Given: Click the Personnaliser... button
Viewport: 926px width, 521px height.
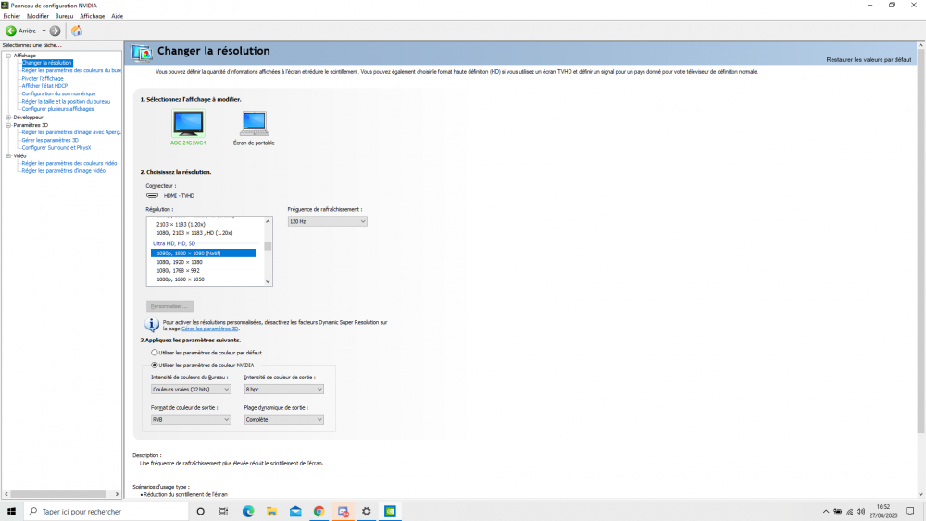Looking at the screenshot, I should (169, 306).
